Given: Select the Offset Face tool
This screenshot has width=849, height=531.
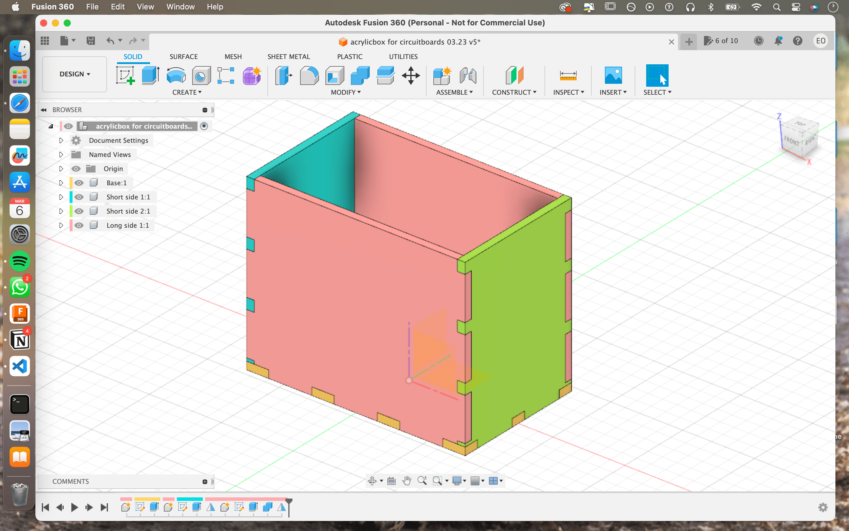Looking at the screenshot, I should click(x=385, y=76).
